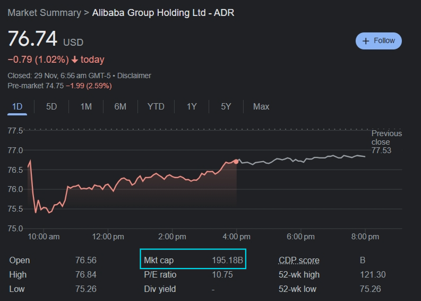This screenshot has height=301, width=421.
Task: Click the price change −0.79 (1.02%) text
Action: (38, 60)
